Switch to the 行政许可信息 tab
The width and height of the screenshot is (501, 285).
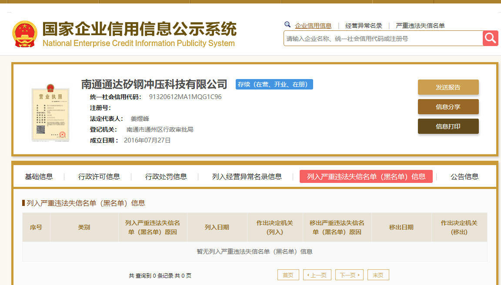click(x=99, y=176)
